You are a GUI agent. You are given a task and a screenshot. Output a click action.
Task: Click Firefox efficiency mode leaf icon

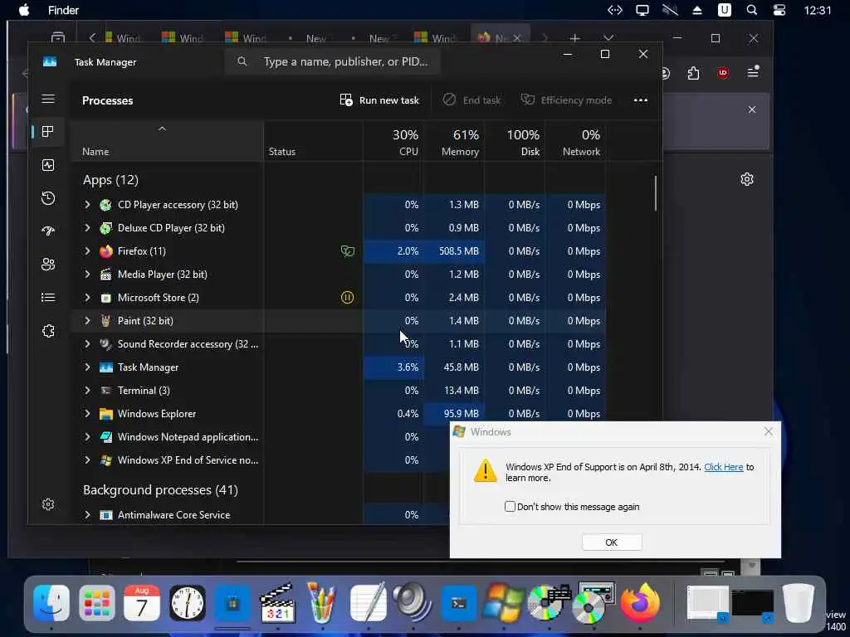click(348, 250)
